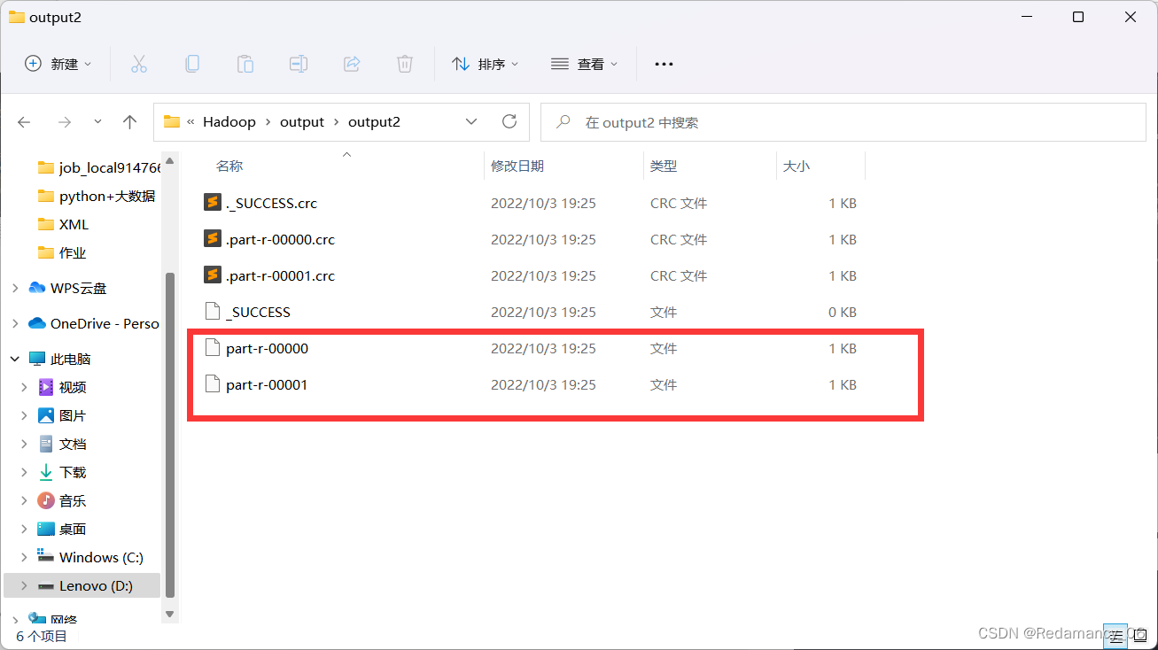Click the Delete trash icon

[404, 63]
